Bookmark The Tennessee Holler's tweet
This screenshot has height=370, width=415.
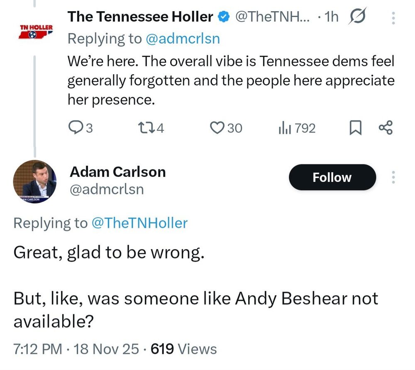(354, 128)
